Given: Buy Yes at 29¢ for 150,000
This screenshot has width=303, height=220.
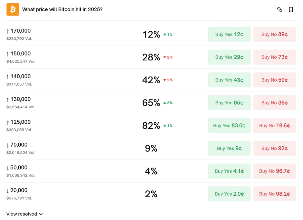Looking at the screenshot, I should tap(229, 57).
